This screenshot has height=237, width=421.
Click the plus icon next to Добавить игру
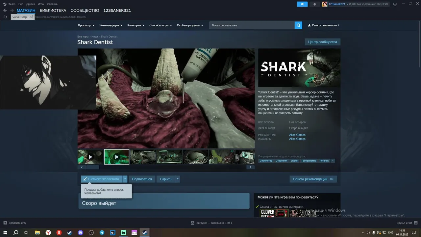pyautogui.click(x=5, y=223)
